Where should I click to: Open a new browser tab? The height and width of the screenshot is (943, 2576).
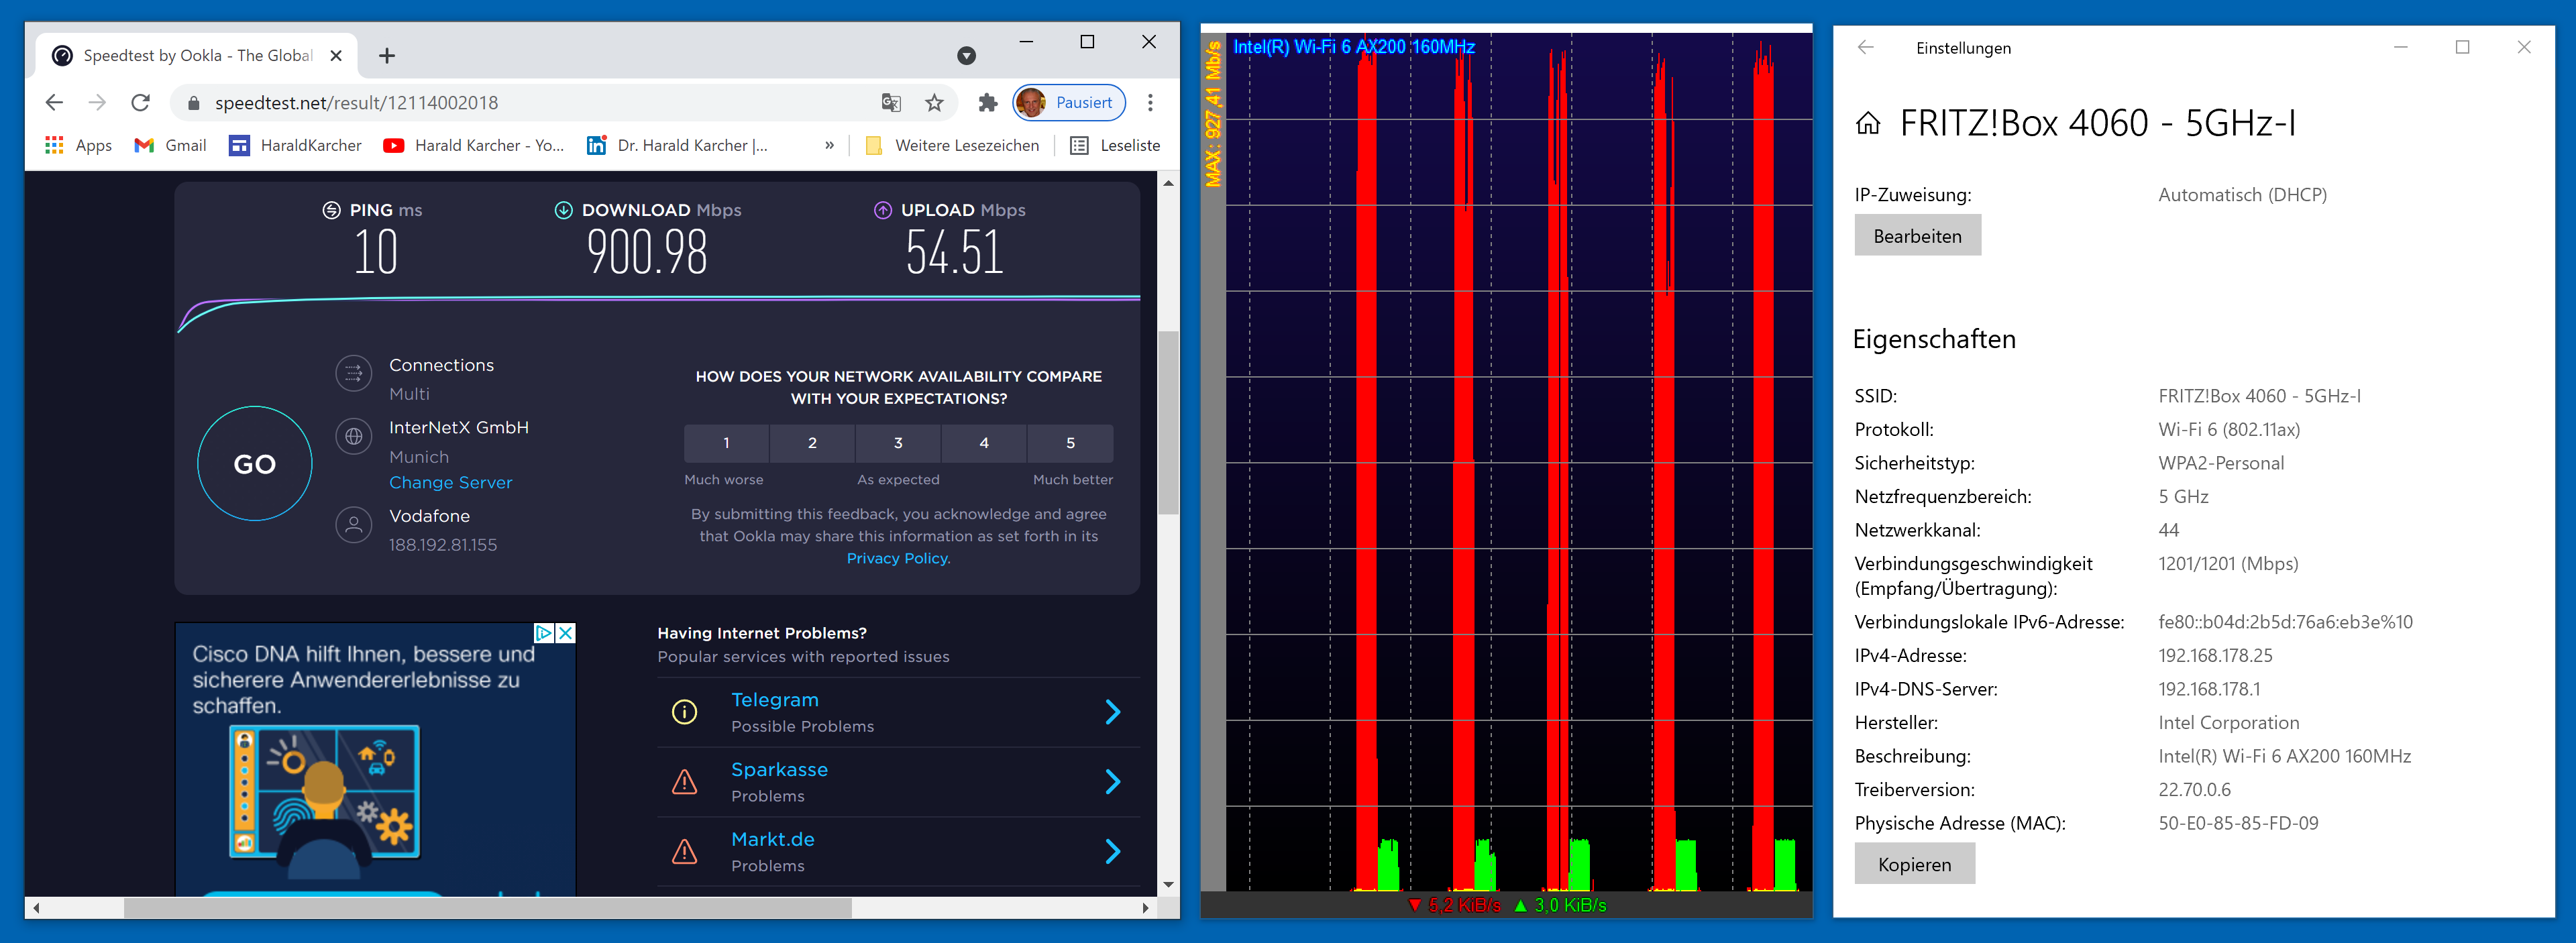point(387,56)
